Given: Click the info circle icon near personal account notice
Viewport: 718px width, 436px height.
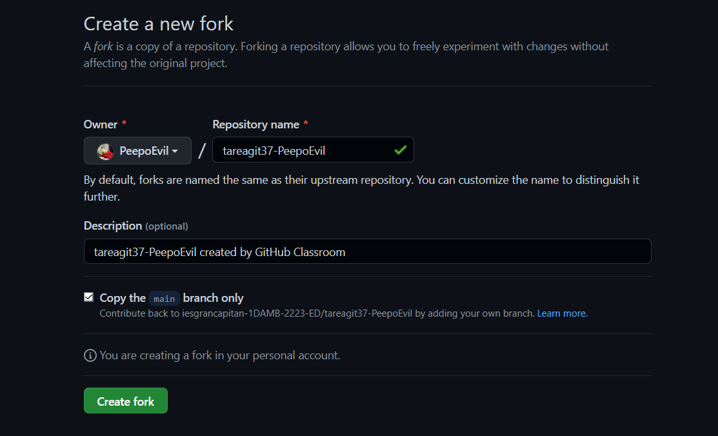Looking at the screenshot, I should point(90,355).
